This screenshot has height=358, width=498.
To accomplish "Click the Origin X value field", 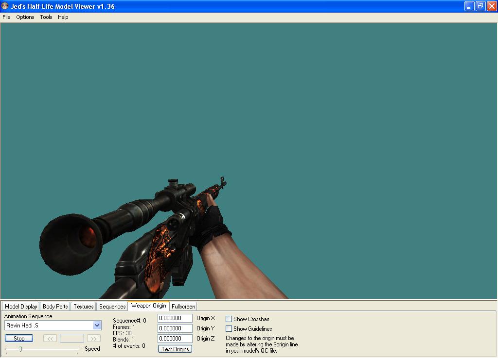I will [x=175, y=318].
